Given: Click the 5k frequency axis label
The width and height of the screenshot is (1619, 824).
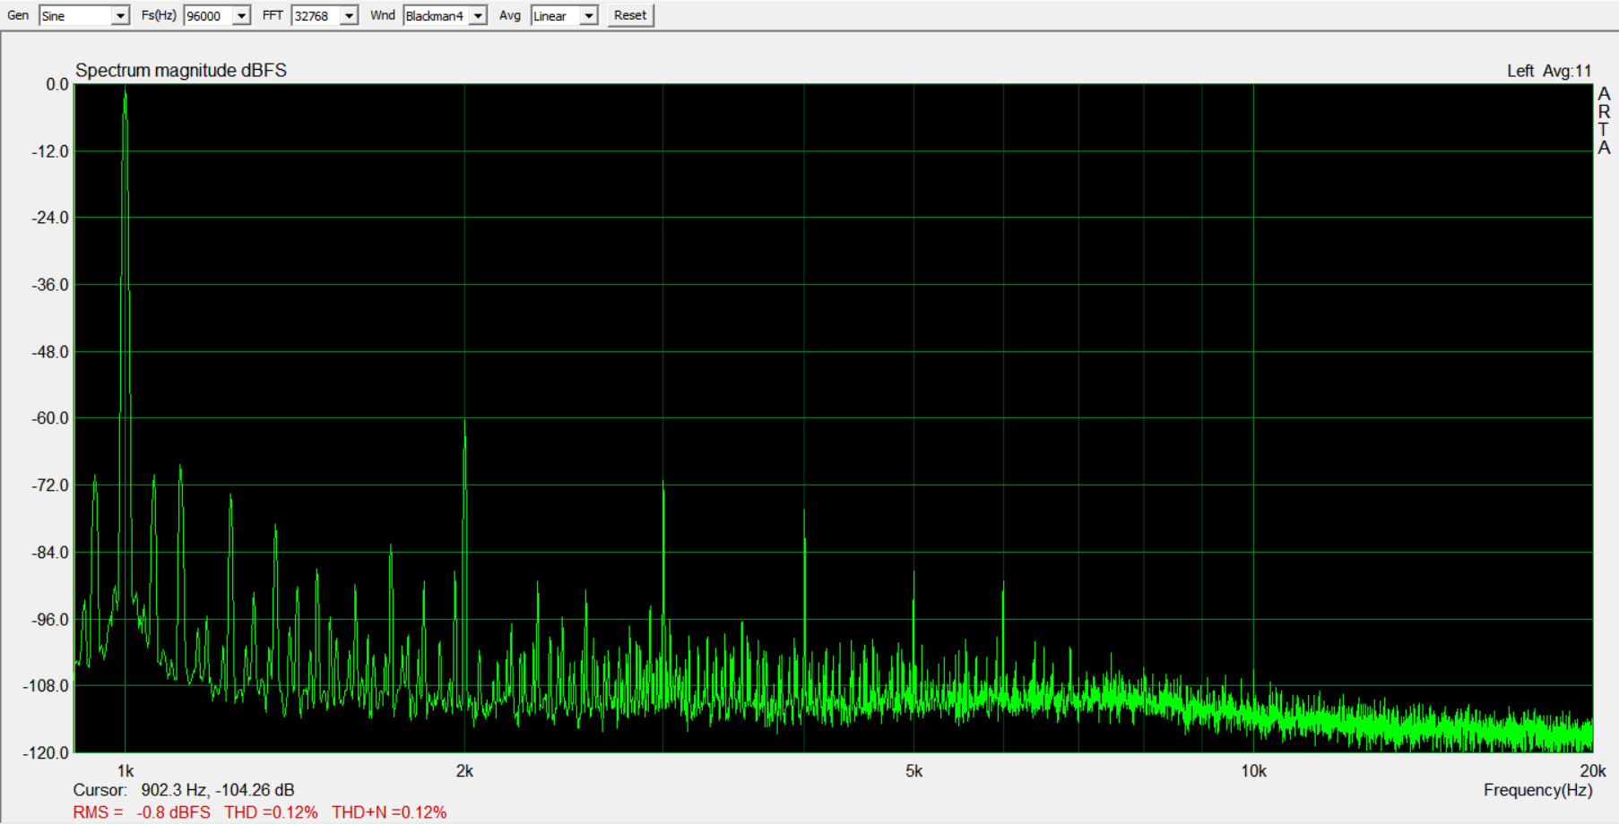Looking at the screenshot, I should pos(913,771).
